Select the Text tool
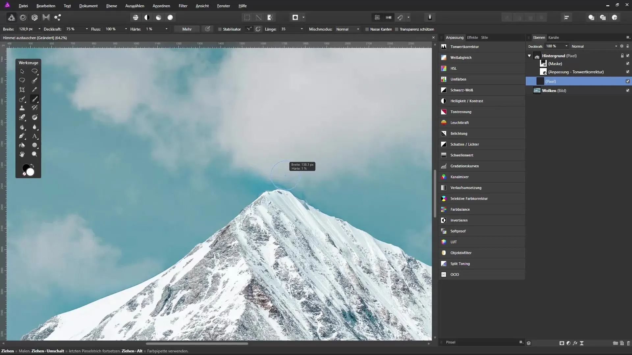632x355 pixels. (x=35, y=136)
